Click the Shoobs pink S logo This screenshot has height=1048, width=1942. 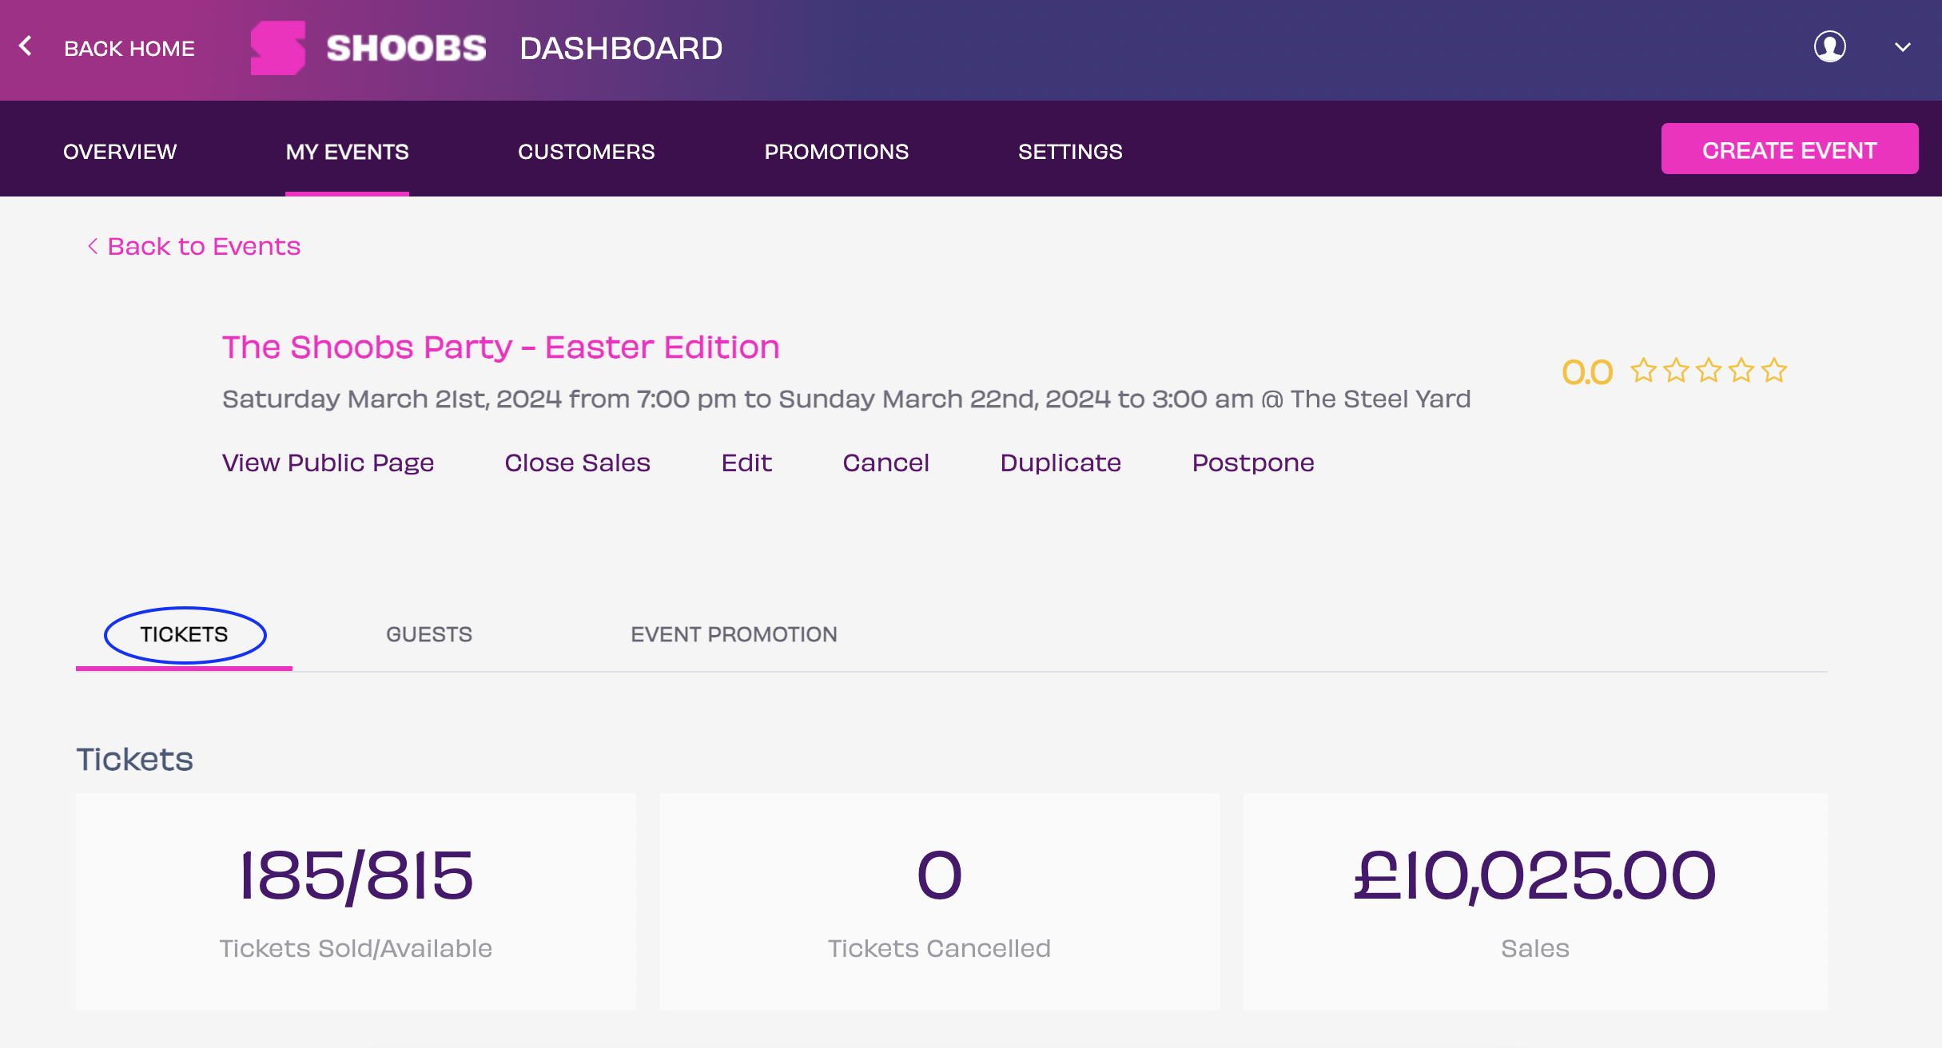tap(277, 48)
